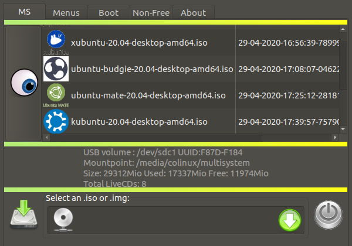The width and height of the screenshot is (352, 246).
Task: Click the vertical scrollbar thumb
Action: (x=343, y=65)
